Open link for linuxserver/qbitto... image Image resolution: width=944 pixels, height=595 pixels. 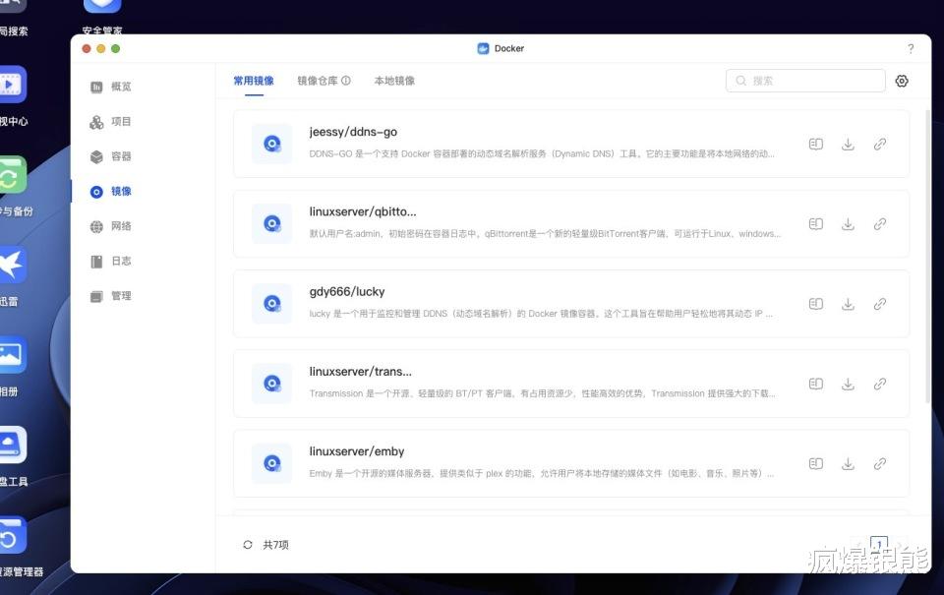[879, 224]
